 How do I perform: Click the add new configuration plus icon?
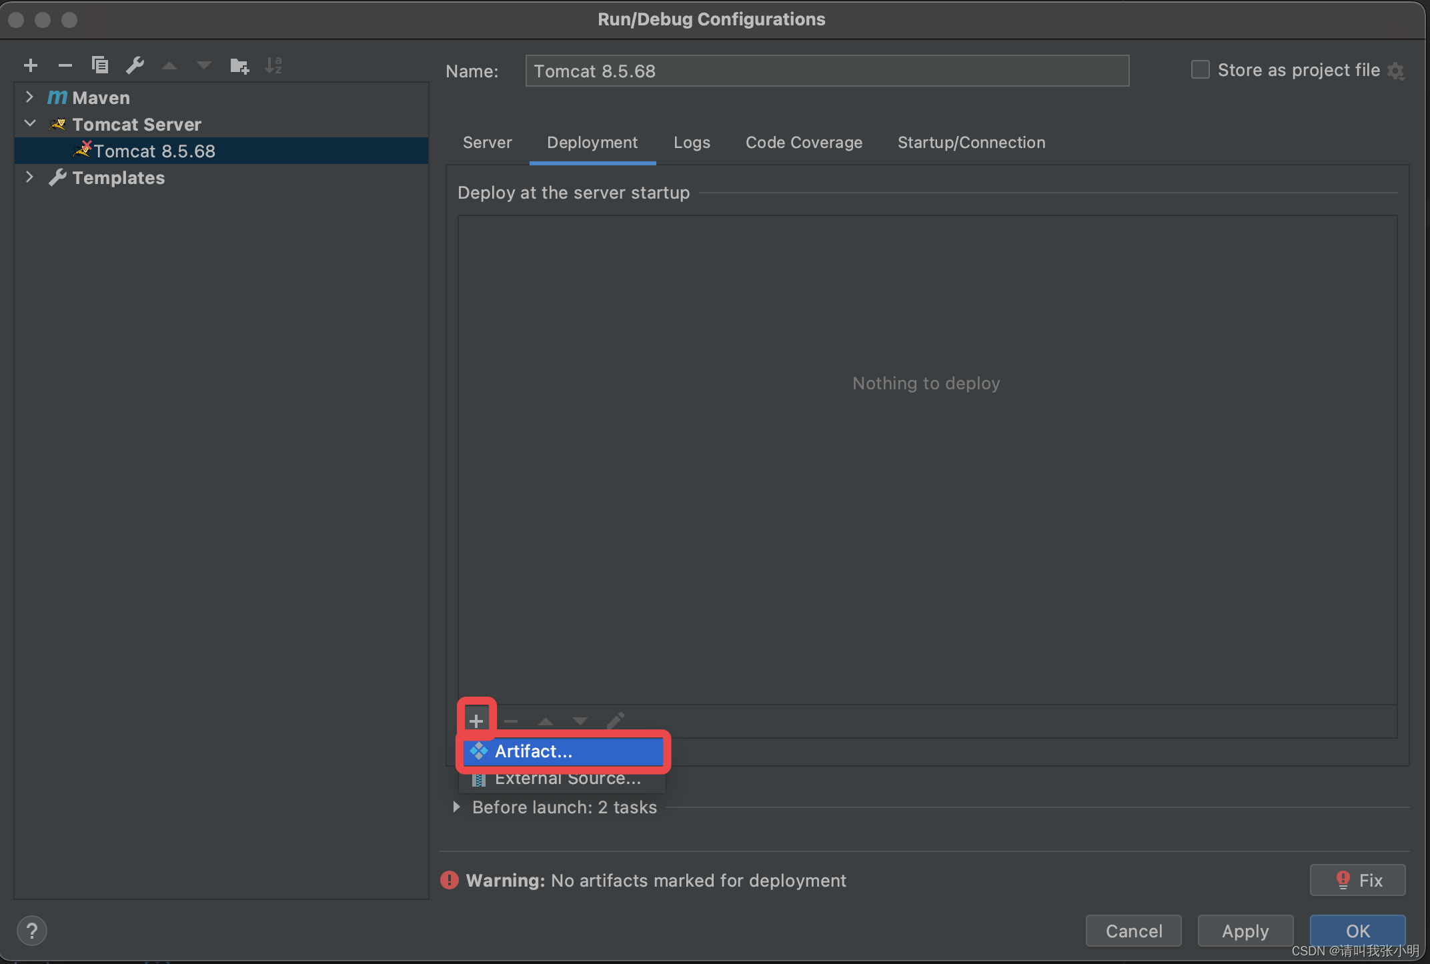(x=30, y=65)
